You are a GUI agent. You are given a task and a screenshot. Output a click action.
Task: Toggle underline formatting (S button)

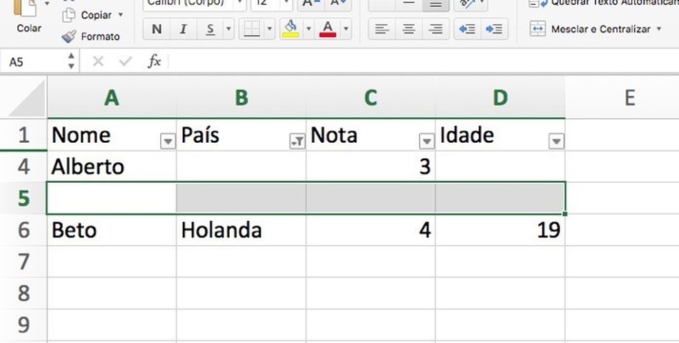click(210, 29)
